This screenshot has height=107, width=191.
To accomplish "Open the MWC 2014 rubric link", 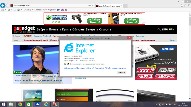I will point(28,36).
